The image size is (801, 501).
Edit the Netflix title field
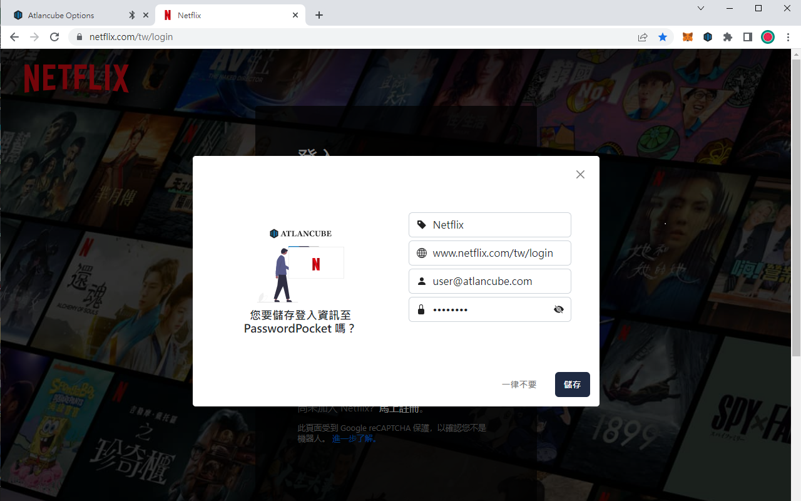490,225
